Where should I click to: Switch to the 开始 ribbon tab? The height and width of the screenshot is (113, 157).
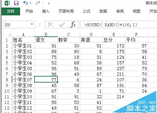tap(29, 11)
